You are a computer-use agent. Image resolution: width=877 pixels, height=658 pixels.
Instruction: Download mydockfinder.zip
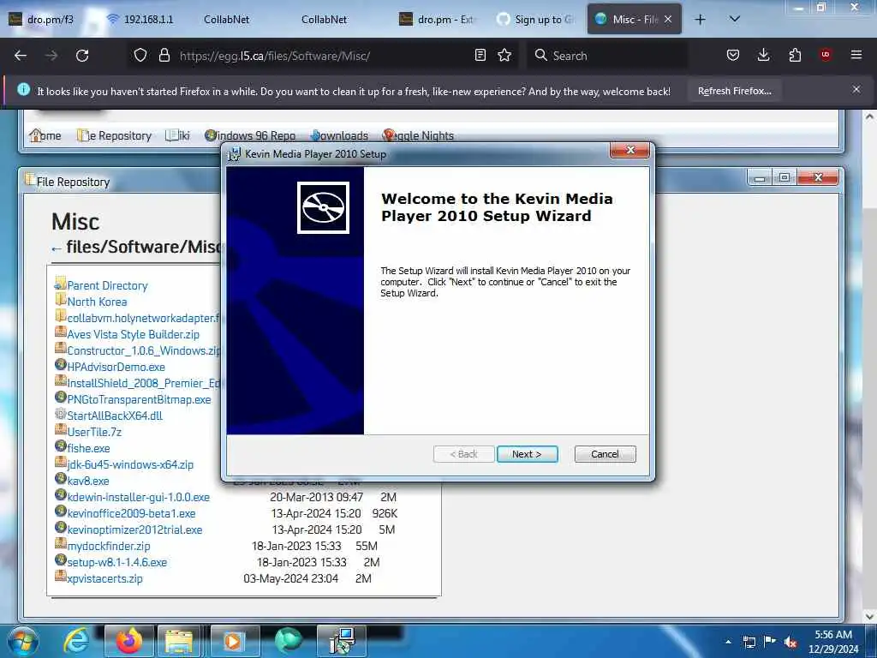tap(109, 546)
